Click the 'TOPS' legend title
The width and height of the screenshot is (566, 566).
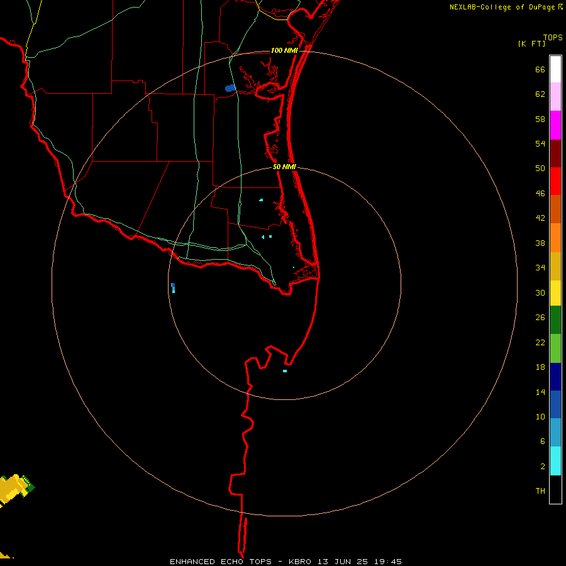(x=553, y=37)
